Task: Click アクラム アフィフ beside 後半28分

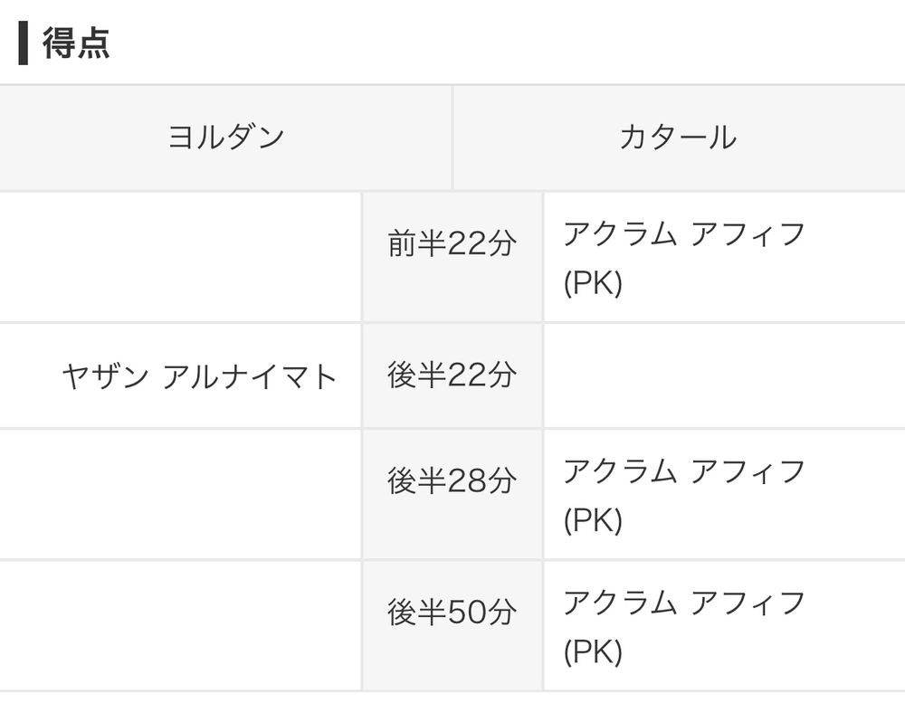Action: pyautogui.click(x=684, y=471)
